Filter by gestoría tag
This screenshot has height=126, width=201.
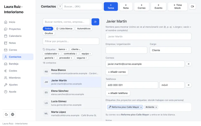(49, 58)
